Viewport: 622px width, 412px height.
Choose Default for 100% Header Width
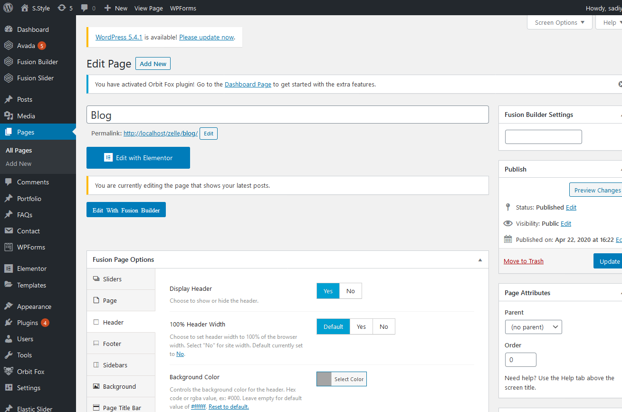pyautogui.click(x=333, y=326)
